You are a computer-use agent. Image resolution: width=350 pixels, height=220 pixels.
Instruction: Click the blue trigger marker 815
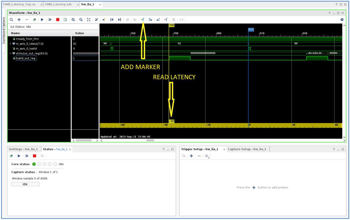[x=251, y=30]
